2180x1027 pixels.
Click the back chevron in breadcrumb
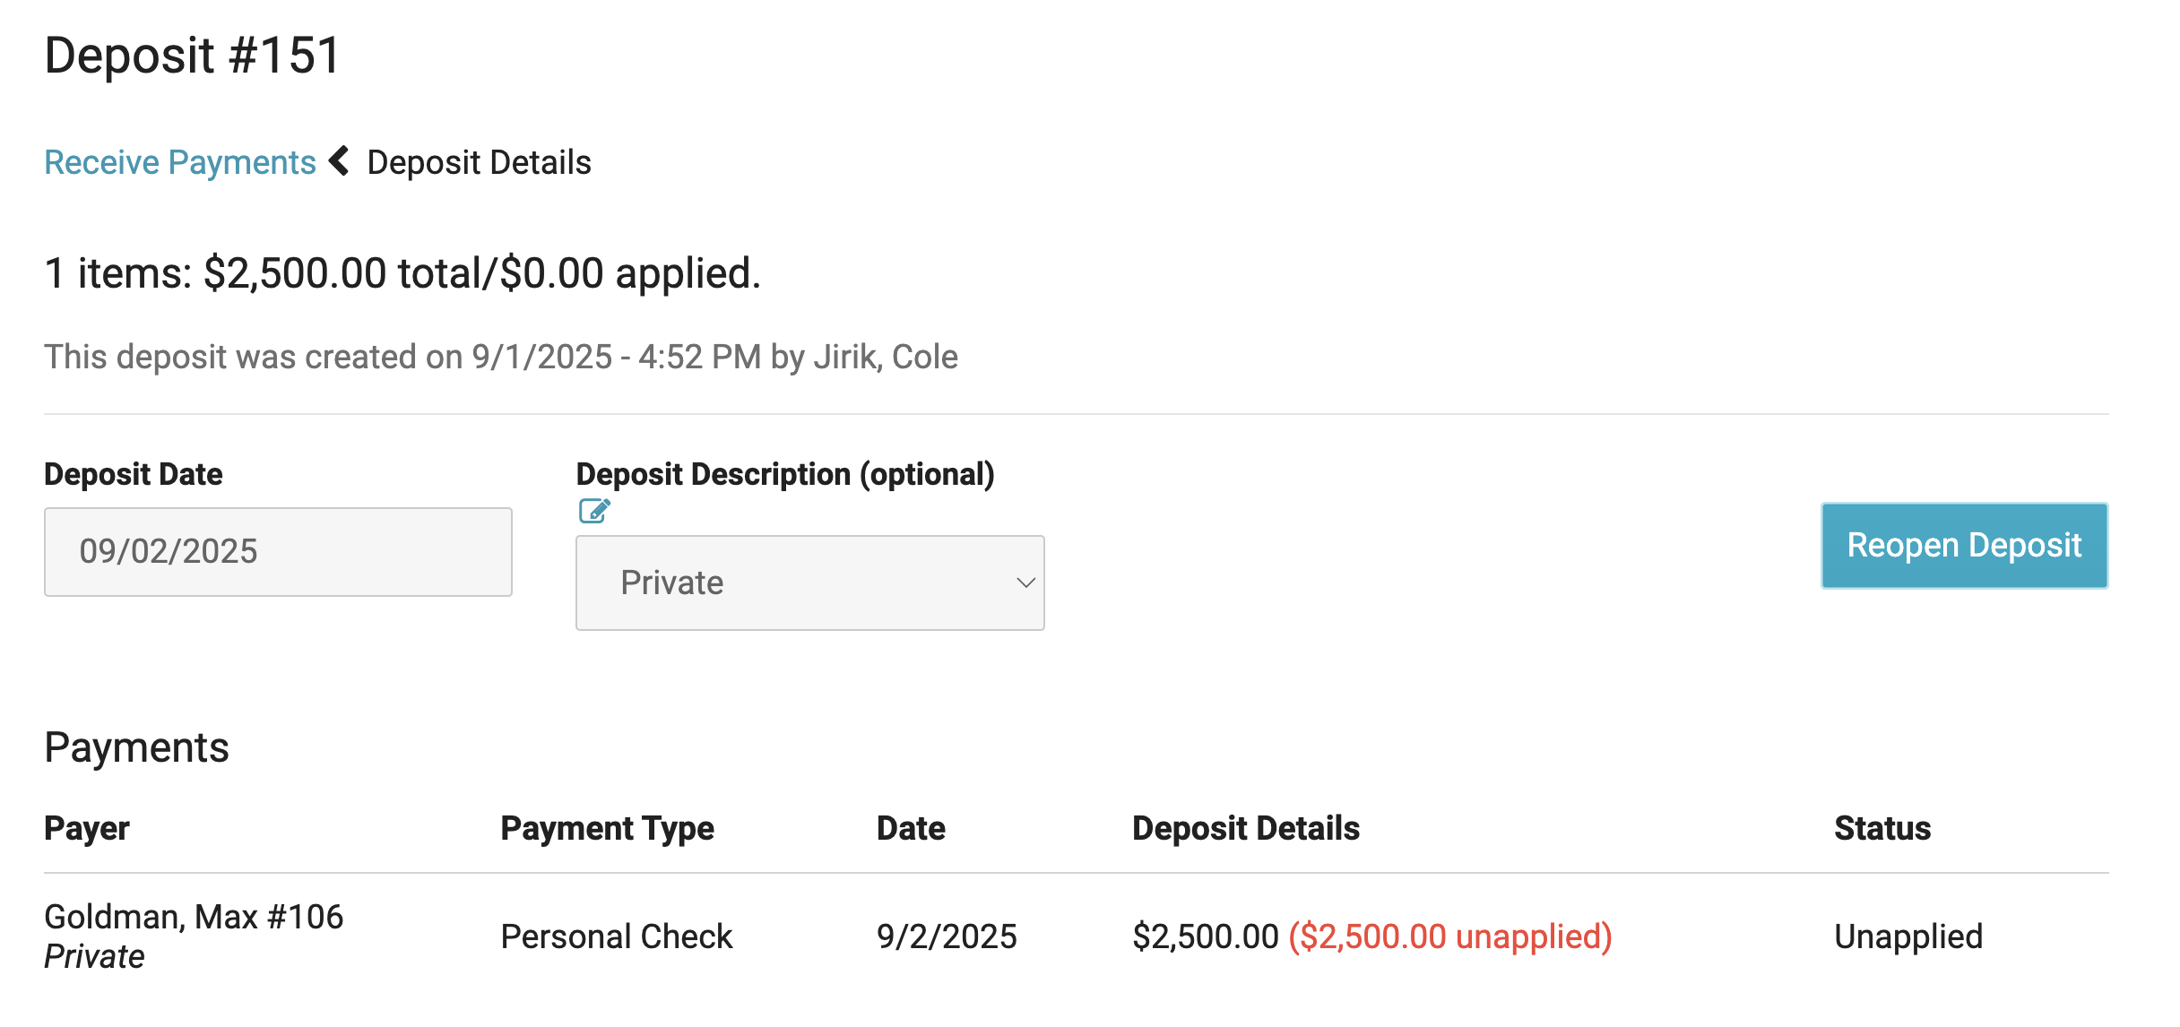pyautogui.click(x=340, y=161)
